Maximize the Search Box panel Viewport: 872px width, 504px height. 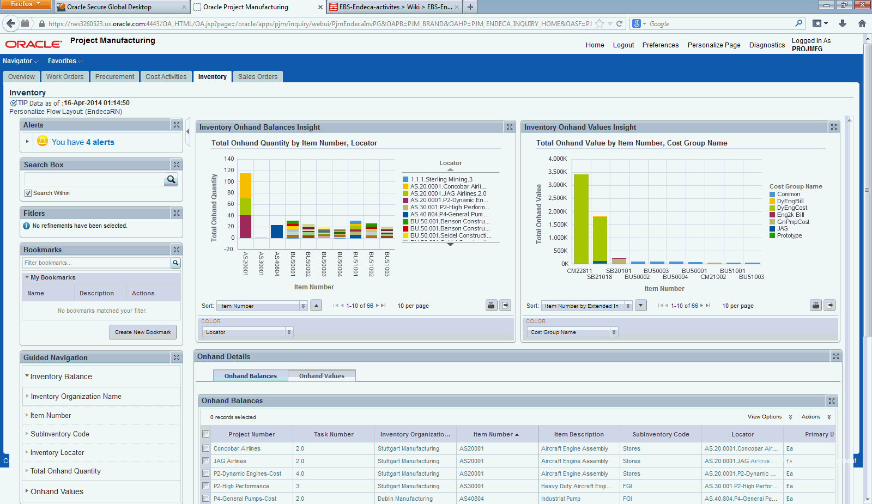point(177,165)
